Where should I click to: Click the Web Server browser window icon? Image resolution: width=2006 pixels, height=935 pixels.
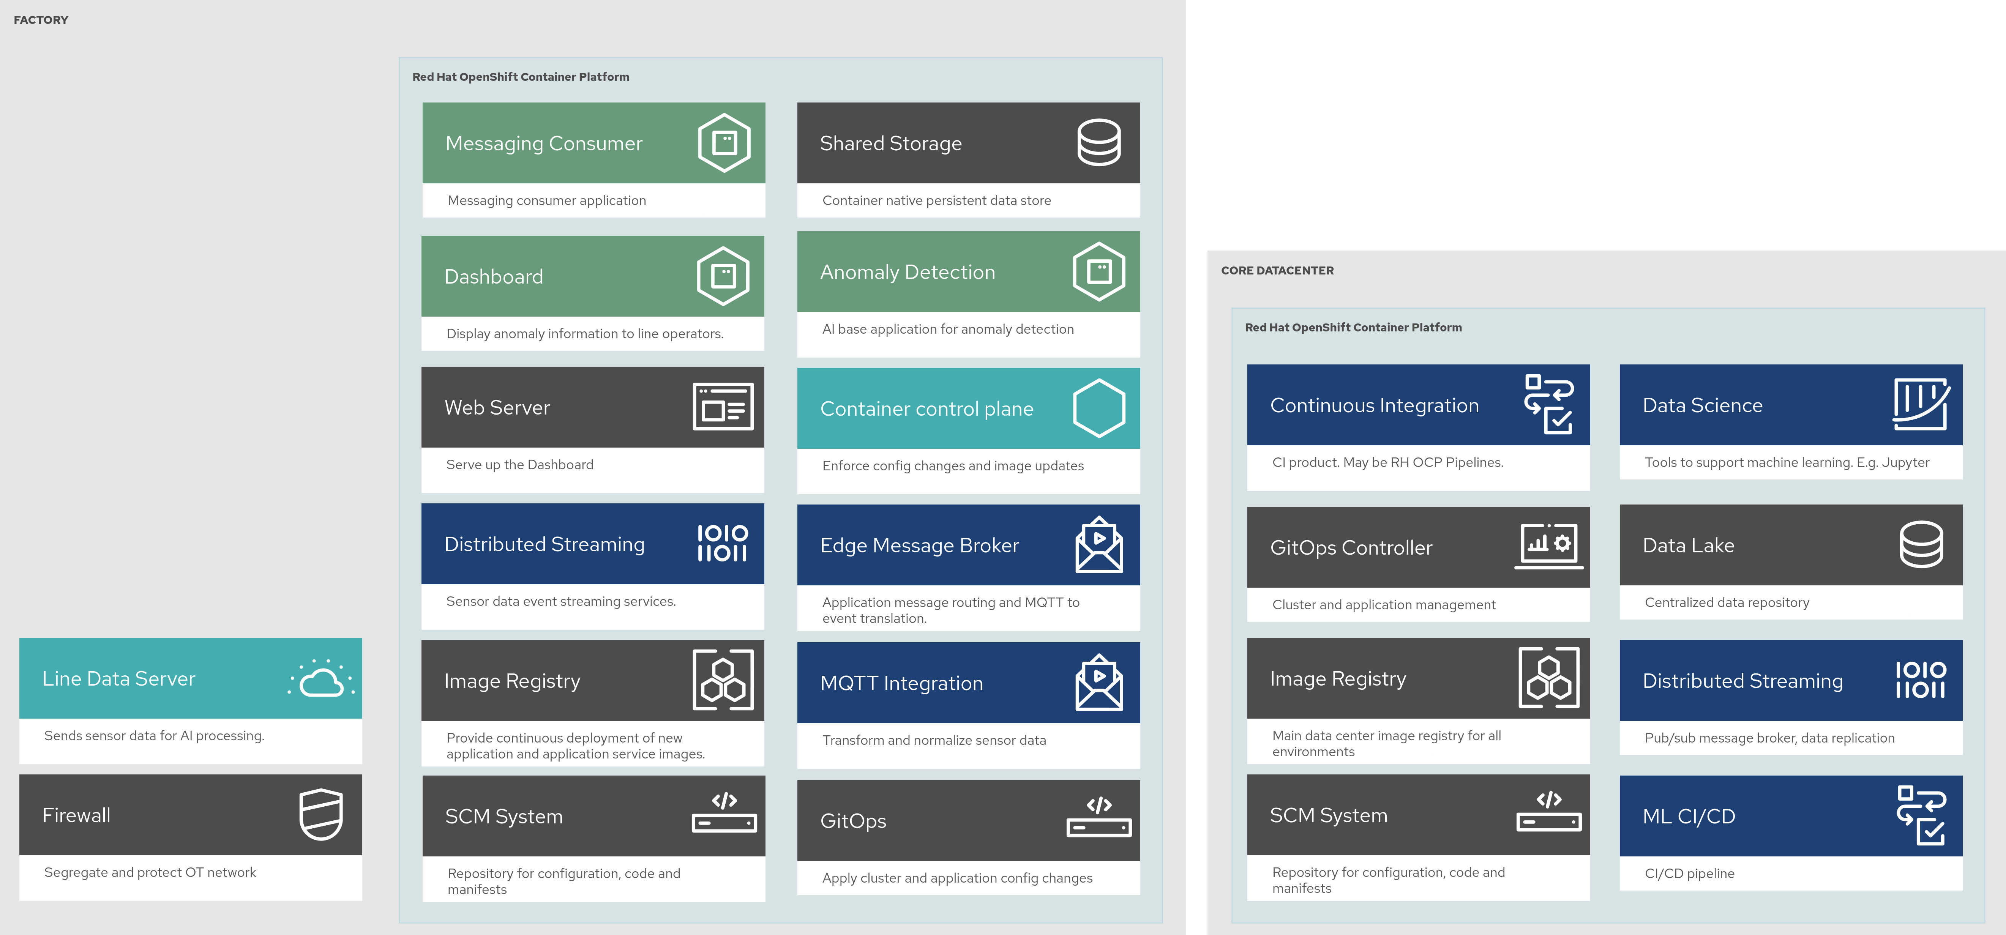[723, 407]
